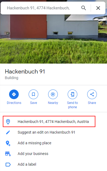Select the Hackenbuch 91 address text row
Viewport: 107px width, 171px height.
point(49,122)
